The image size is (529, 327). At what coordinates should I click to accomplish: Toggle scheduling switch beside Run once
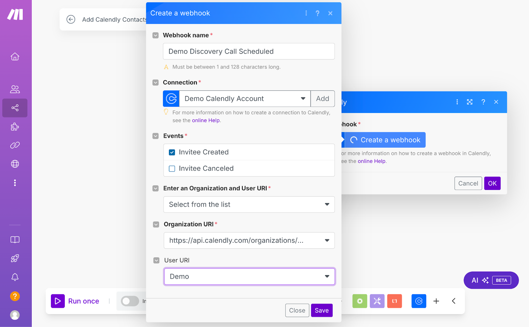[130, 301]
